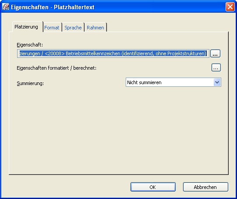237x199 pixels.
Task: Click ellipsis button for Eigenschaften formatiert / berechnet
Action: pyautogui.click(x=216, y=68)
